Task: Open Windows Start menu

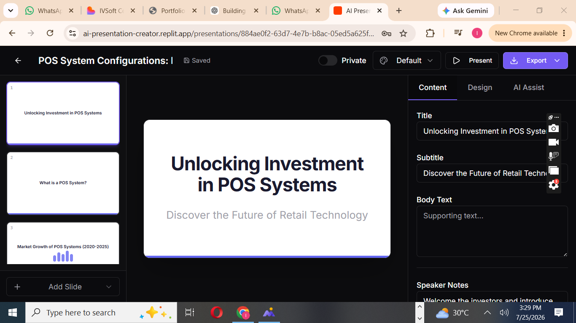Action: coord(13,312)
